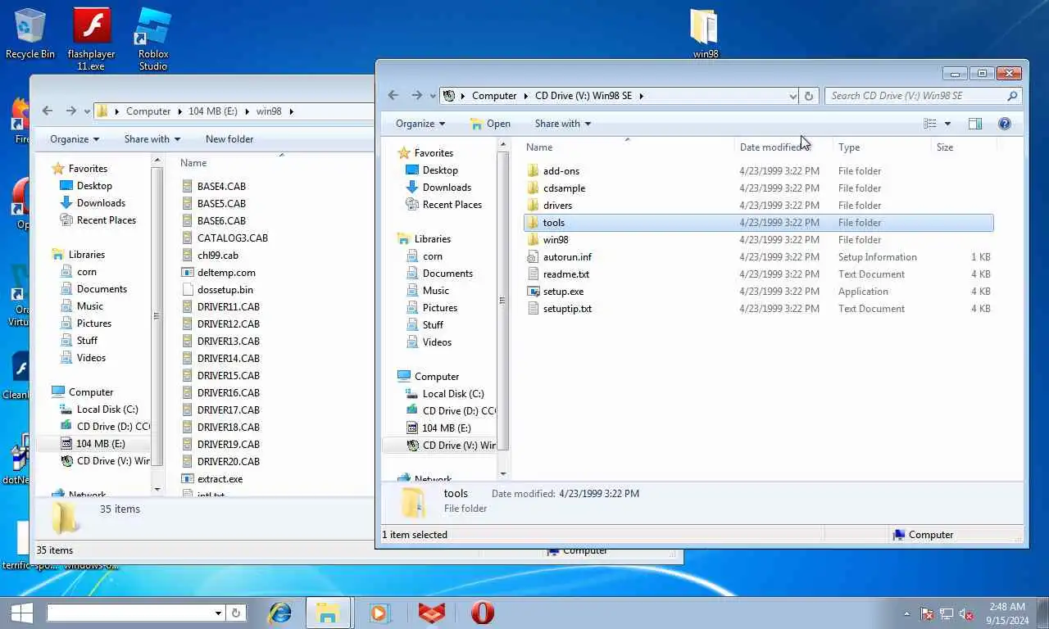Open Share with in the 104 MB (E:) window

[x=152, y=139]
